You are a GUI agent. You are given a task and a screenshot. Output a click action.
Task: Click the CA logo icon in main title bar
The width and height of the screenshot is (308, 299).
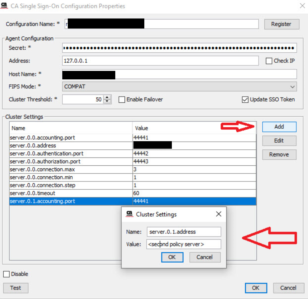coord(4,6)
